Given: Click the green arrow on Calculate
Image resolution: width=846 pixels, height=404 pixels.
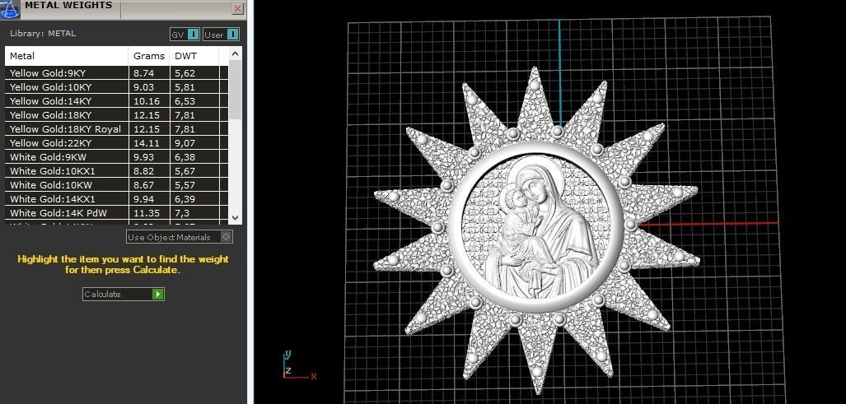Looking at the screenshot, I should click(x=157, y=294).
